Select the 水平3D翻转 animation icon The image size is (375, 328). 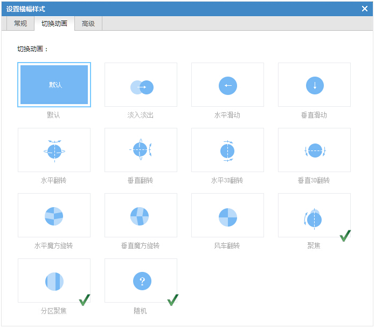pos(227,151)
